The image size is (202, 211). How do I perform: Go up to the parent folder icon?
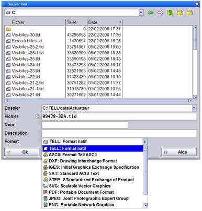coord(170,13)
